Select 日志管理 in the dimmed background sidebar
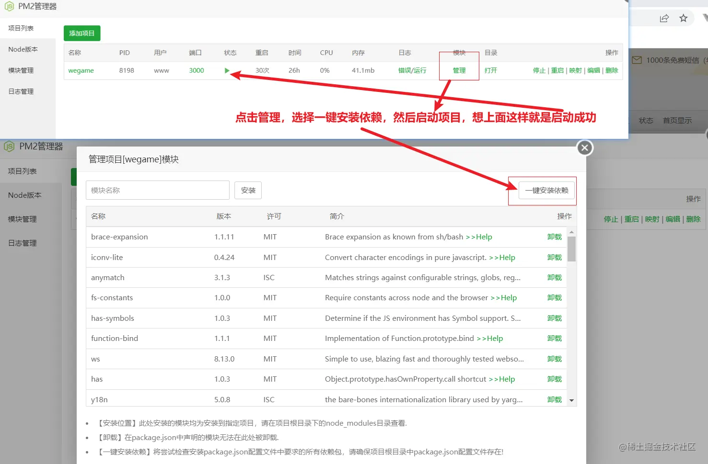 (23, 243)
